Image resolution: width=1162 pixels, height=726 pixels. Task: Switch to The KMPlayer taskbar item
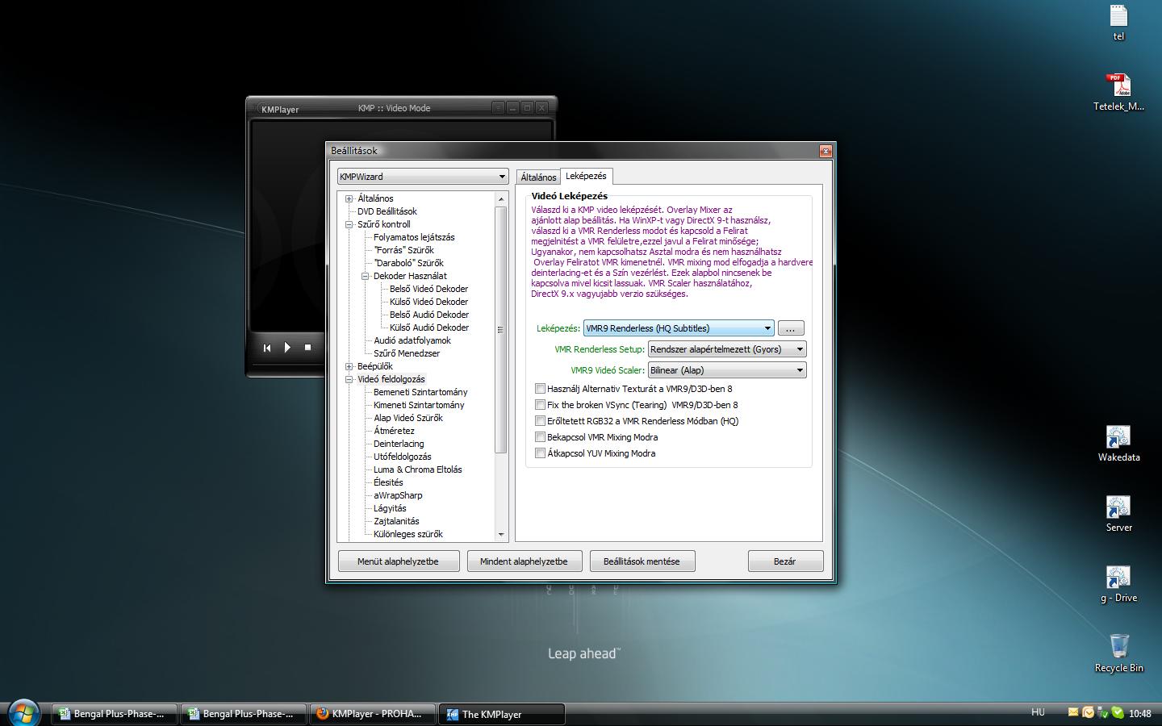[x=501, y=714]
